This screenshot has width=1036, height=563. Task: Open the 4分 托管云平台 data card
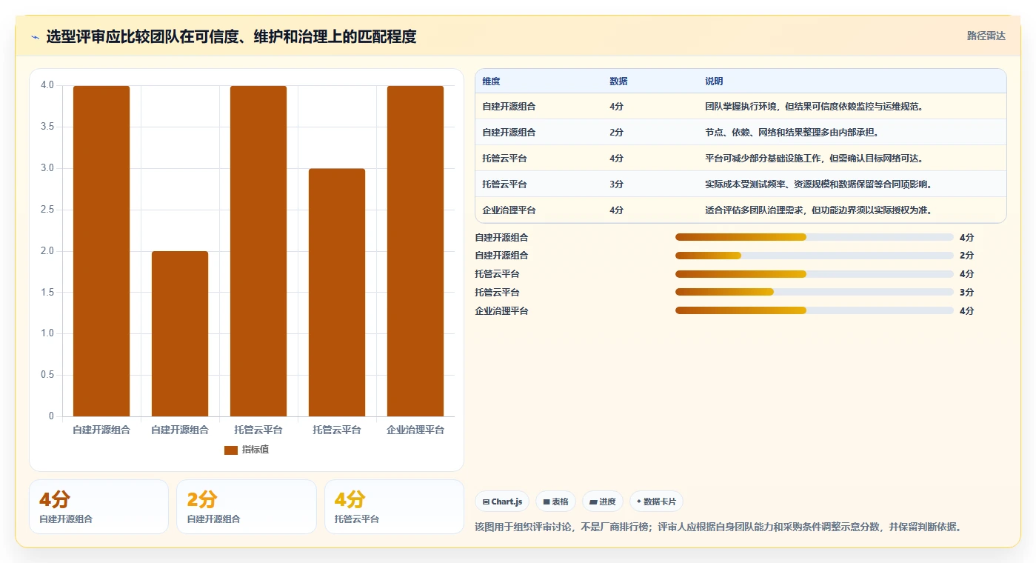click(394, 507)
